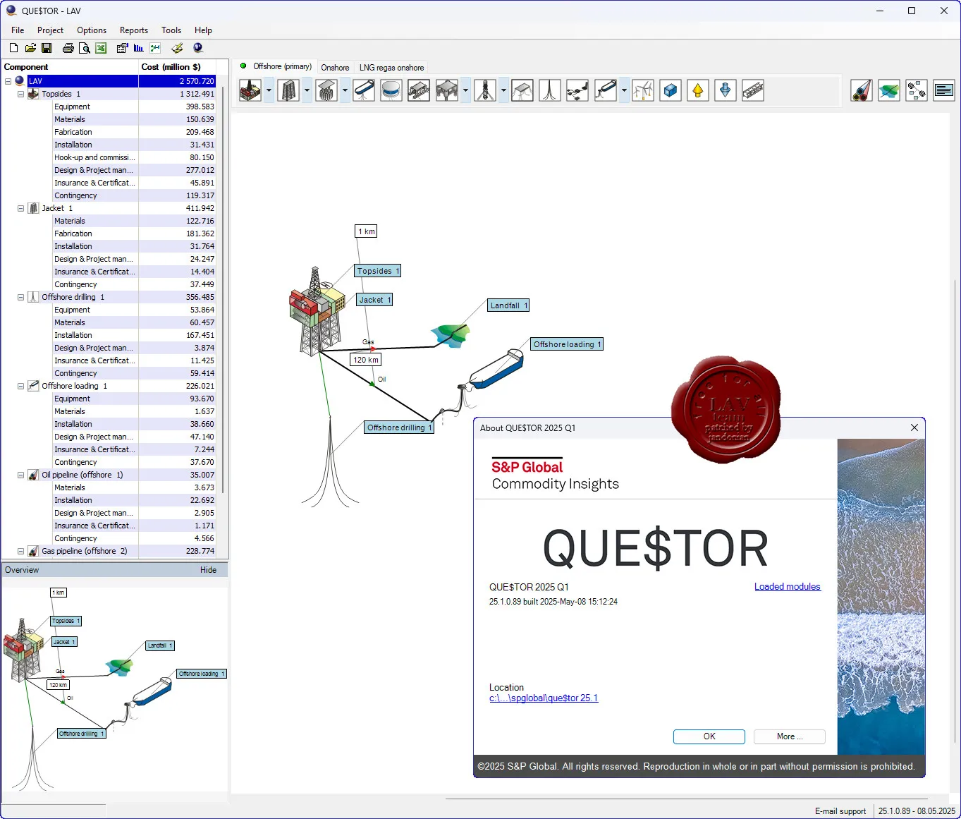Open the Project menu
The image size is (961, 819).
[50, 30]
